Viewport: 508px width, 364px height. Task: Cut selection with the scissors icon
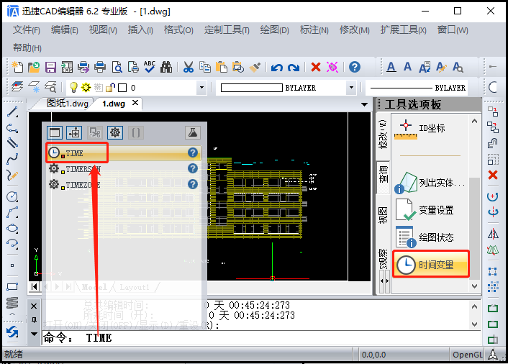pos(189,67)
